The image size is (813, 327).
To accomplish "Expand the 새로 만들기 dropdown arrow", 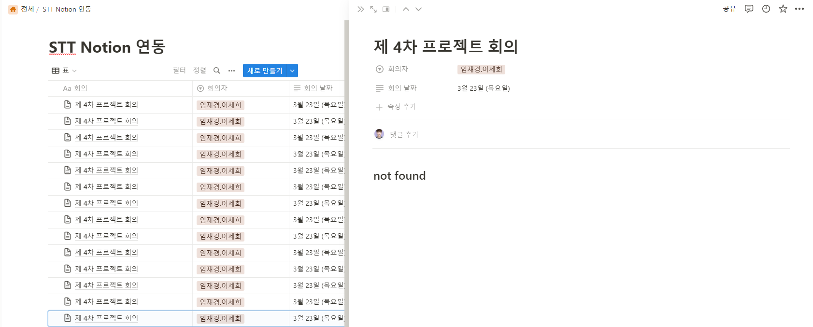I will 292,71.
